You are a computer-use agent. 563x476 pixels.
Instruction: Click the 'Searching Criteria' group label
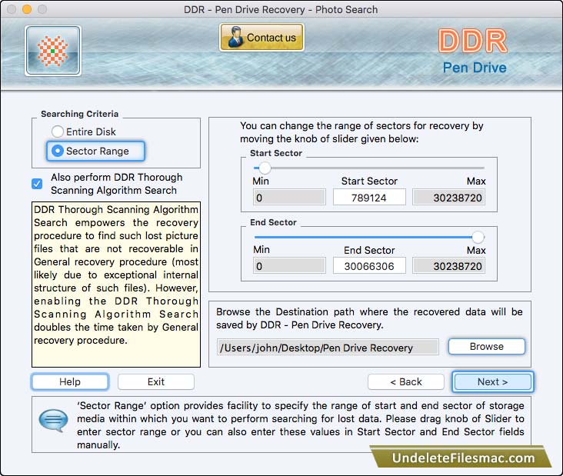[x=79, y=114]
